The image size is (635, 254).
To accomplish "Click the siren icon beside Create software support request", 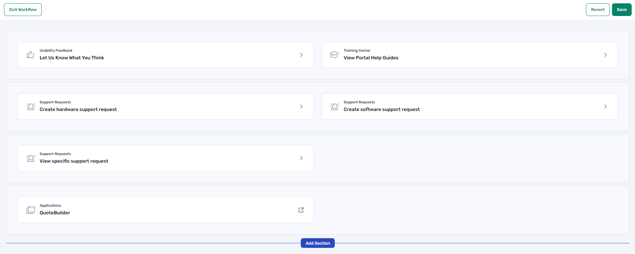I will coord(335,107).
